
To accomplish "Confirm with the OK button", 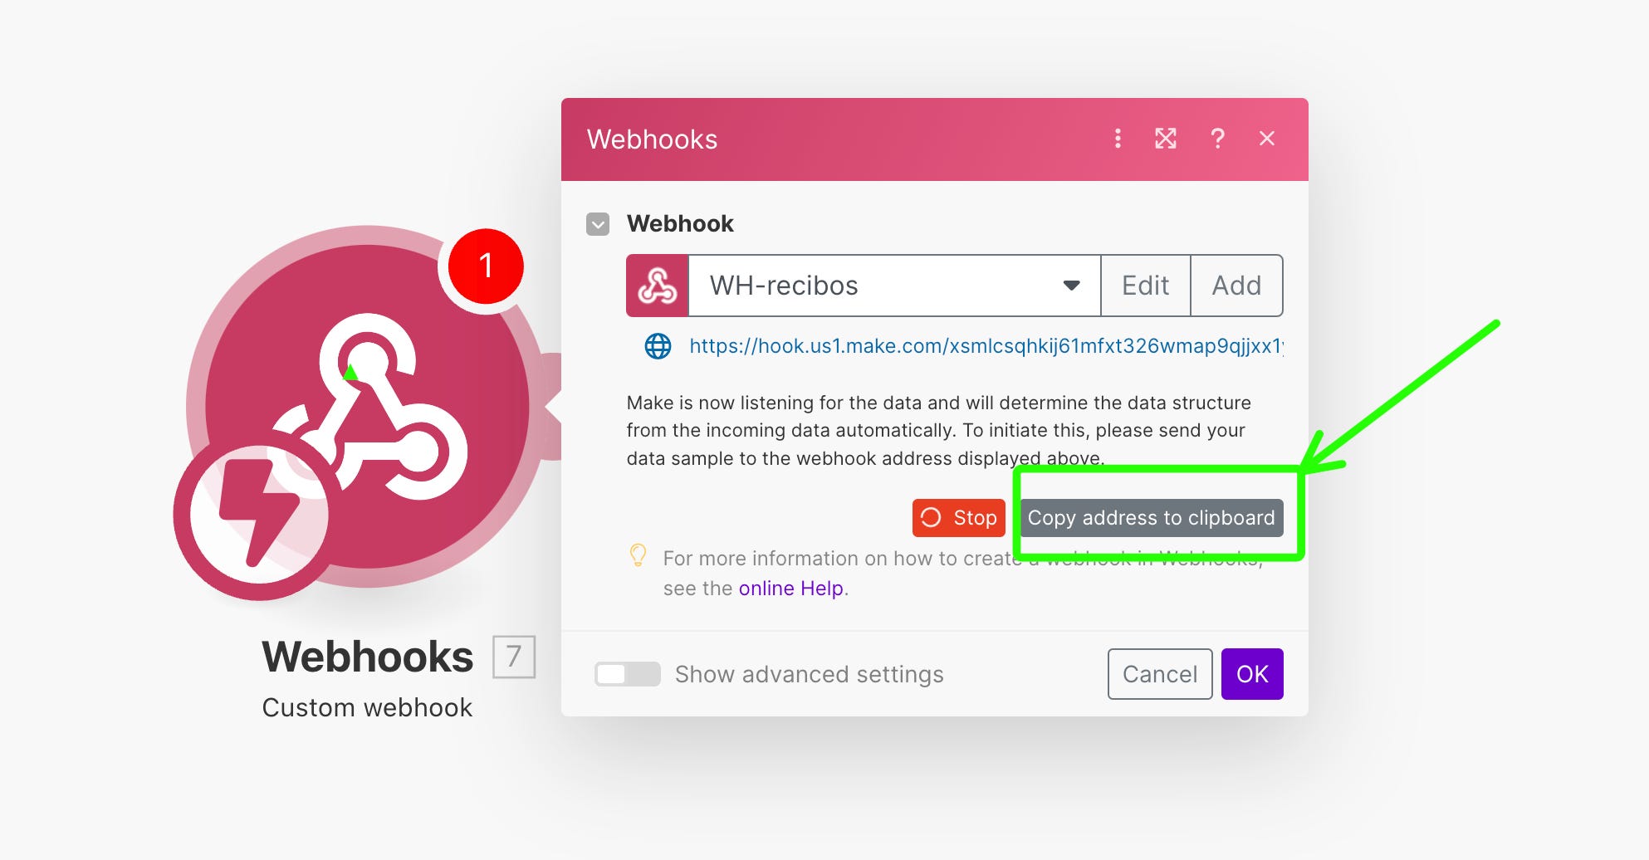I will point(1252,674).
